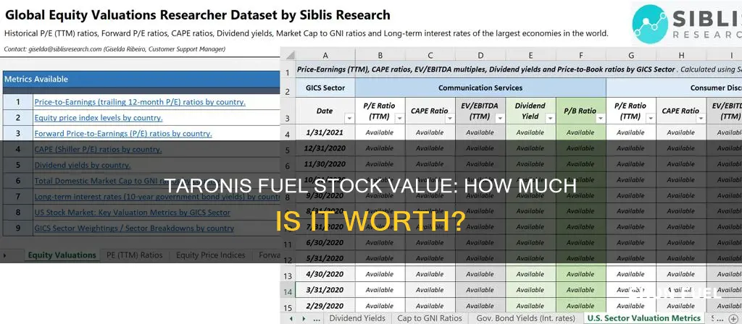The image size is (742, 324).
Task: Switch to the Equity Price Indices sheet tab
Action: pos(211,255)
